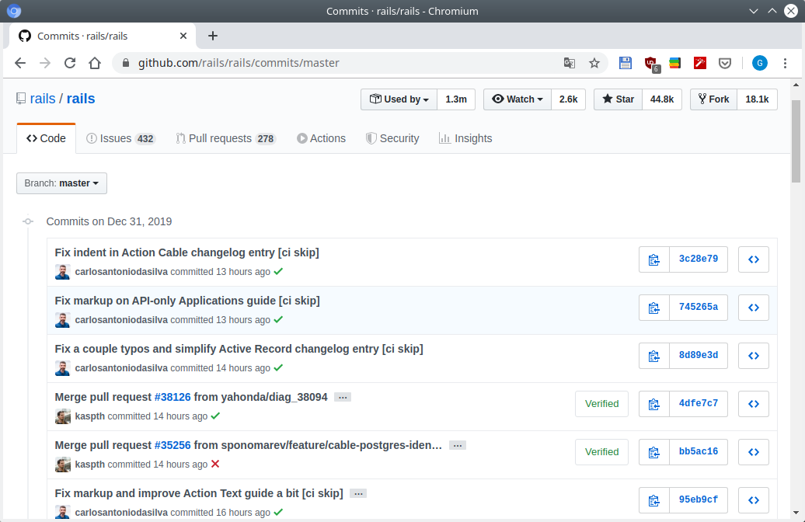Screen dimensions: 805x522
Task: Open the Security tab
Action: tap(392, 138)
